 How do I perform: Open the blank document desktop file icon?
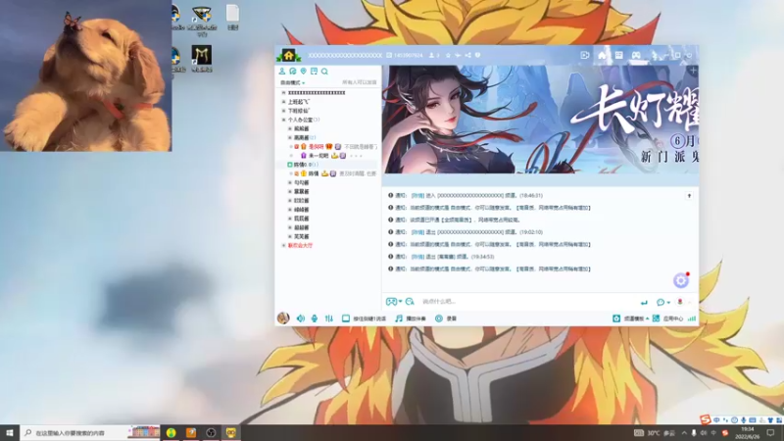232,14
